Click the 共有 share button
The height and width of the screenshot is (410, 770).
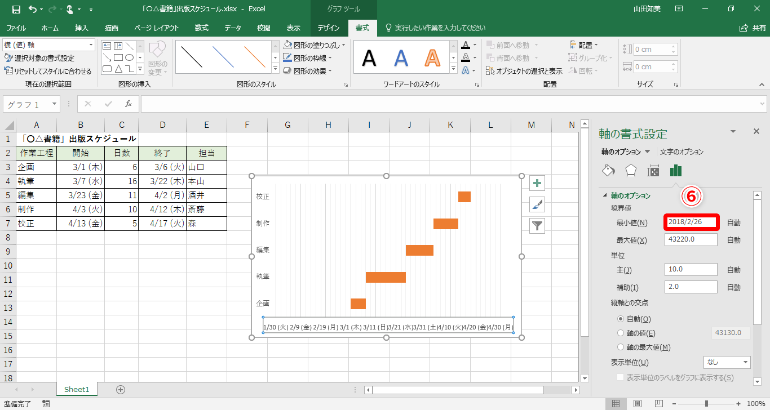tap(753, 28)
